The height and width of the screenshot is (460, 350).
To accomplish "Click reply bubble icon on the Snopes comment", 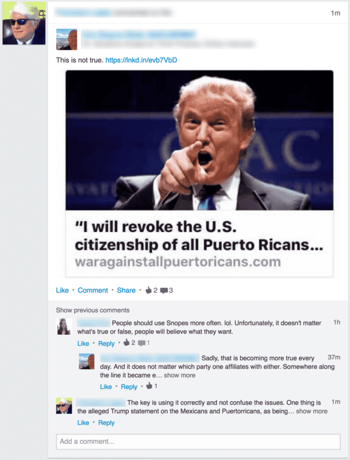I will (142, 343).
